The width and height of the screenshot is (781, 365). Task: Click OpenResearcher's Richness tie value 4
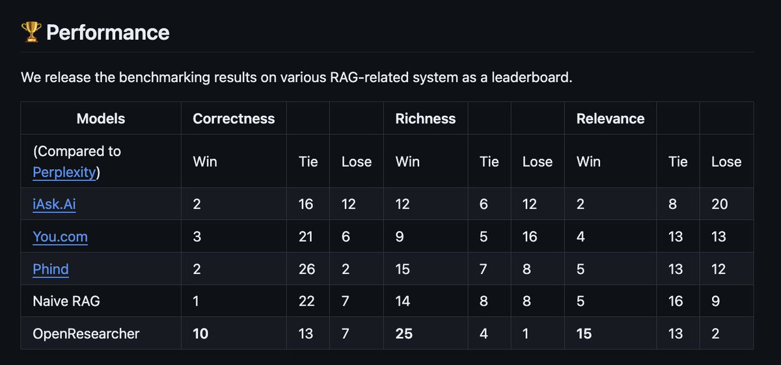click(484, 334)
